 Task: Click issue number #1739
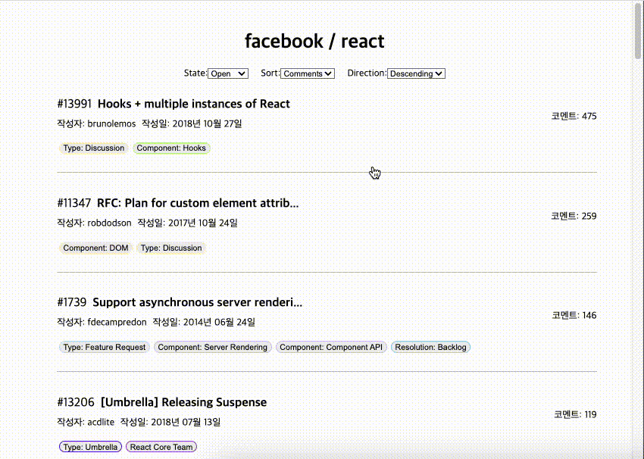tap(72, 302)
